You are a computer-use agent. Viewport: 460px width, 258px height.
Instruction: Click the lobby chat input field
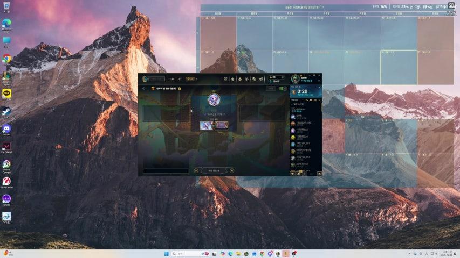click(166, 171)
